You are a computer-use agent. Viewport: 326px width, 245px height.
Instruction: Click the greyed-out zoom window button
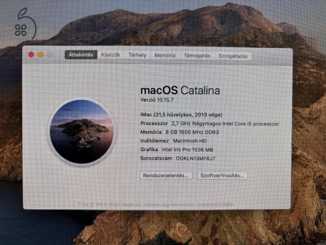[x=50, y=55]
